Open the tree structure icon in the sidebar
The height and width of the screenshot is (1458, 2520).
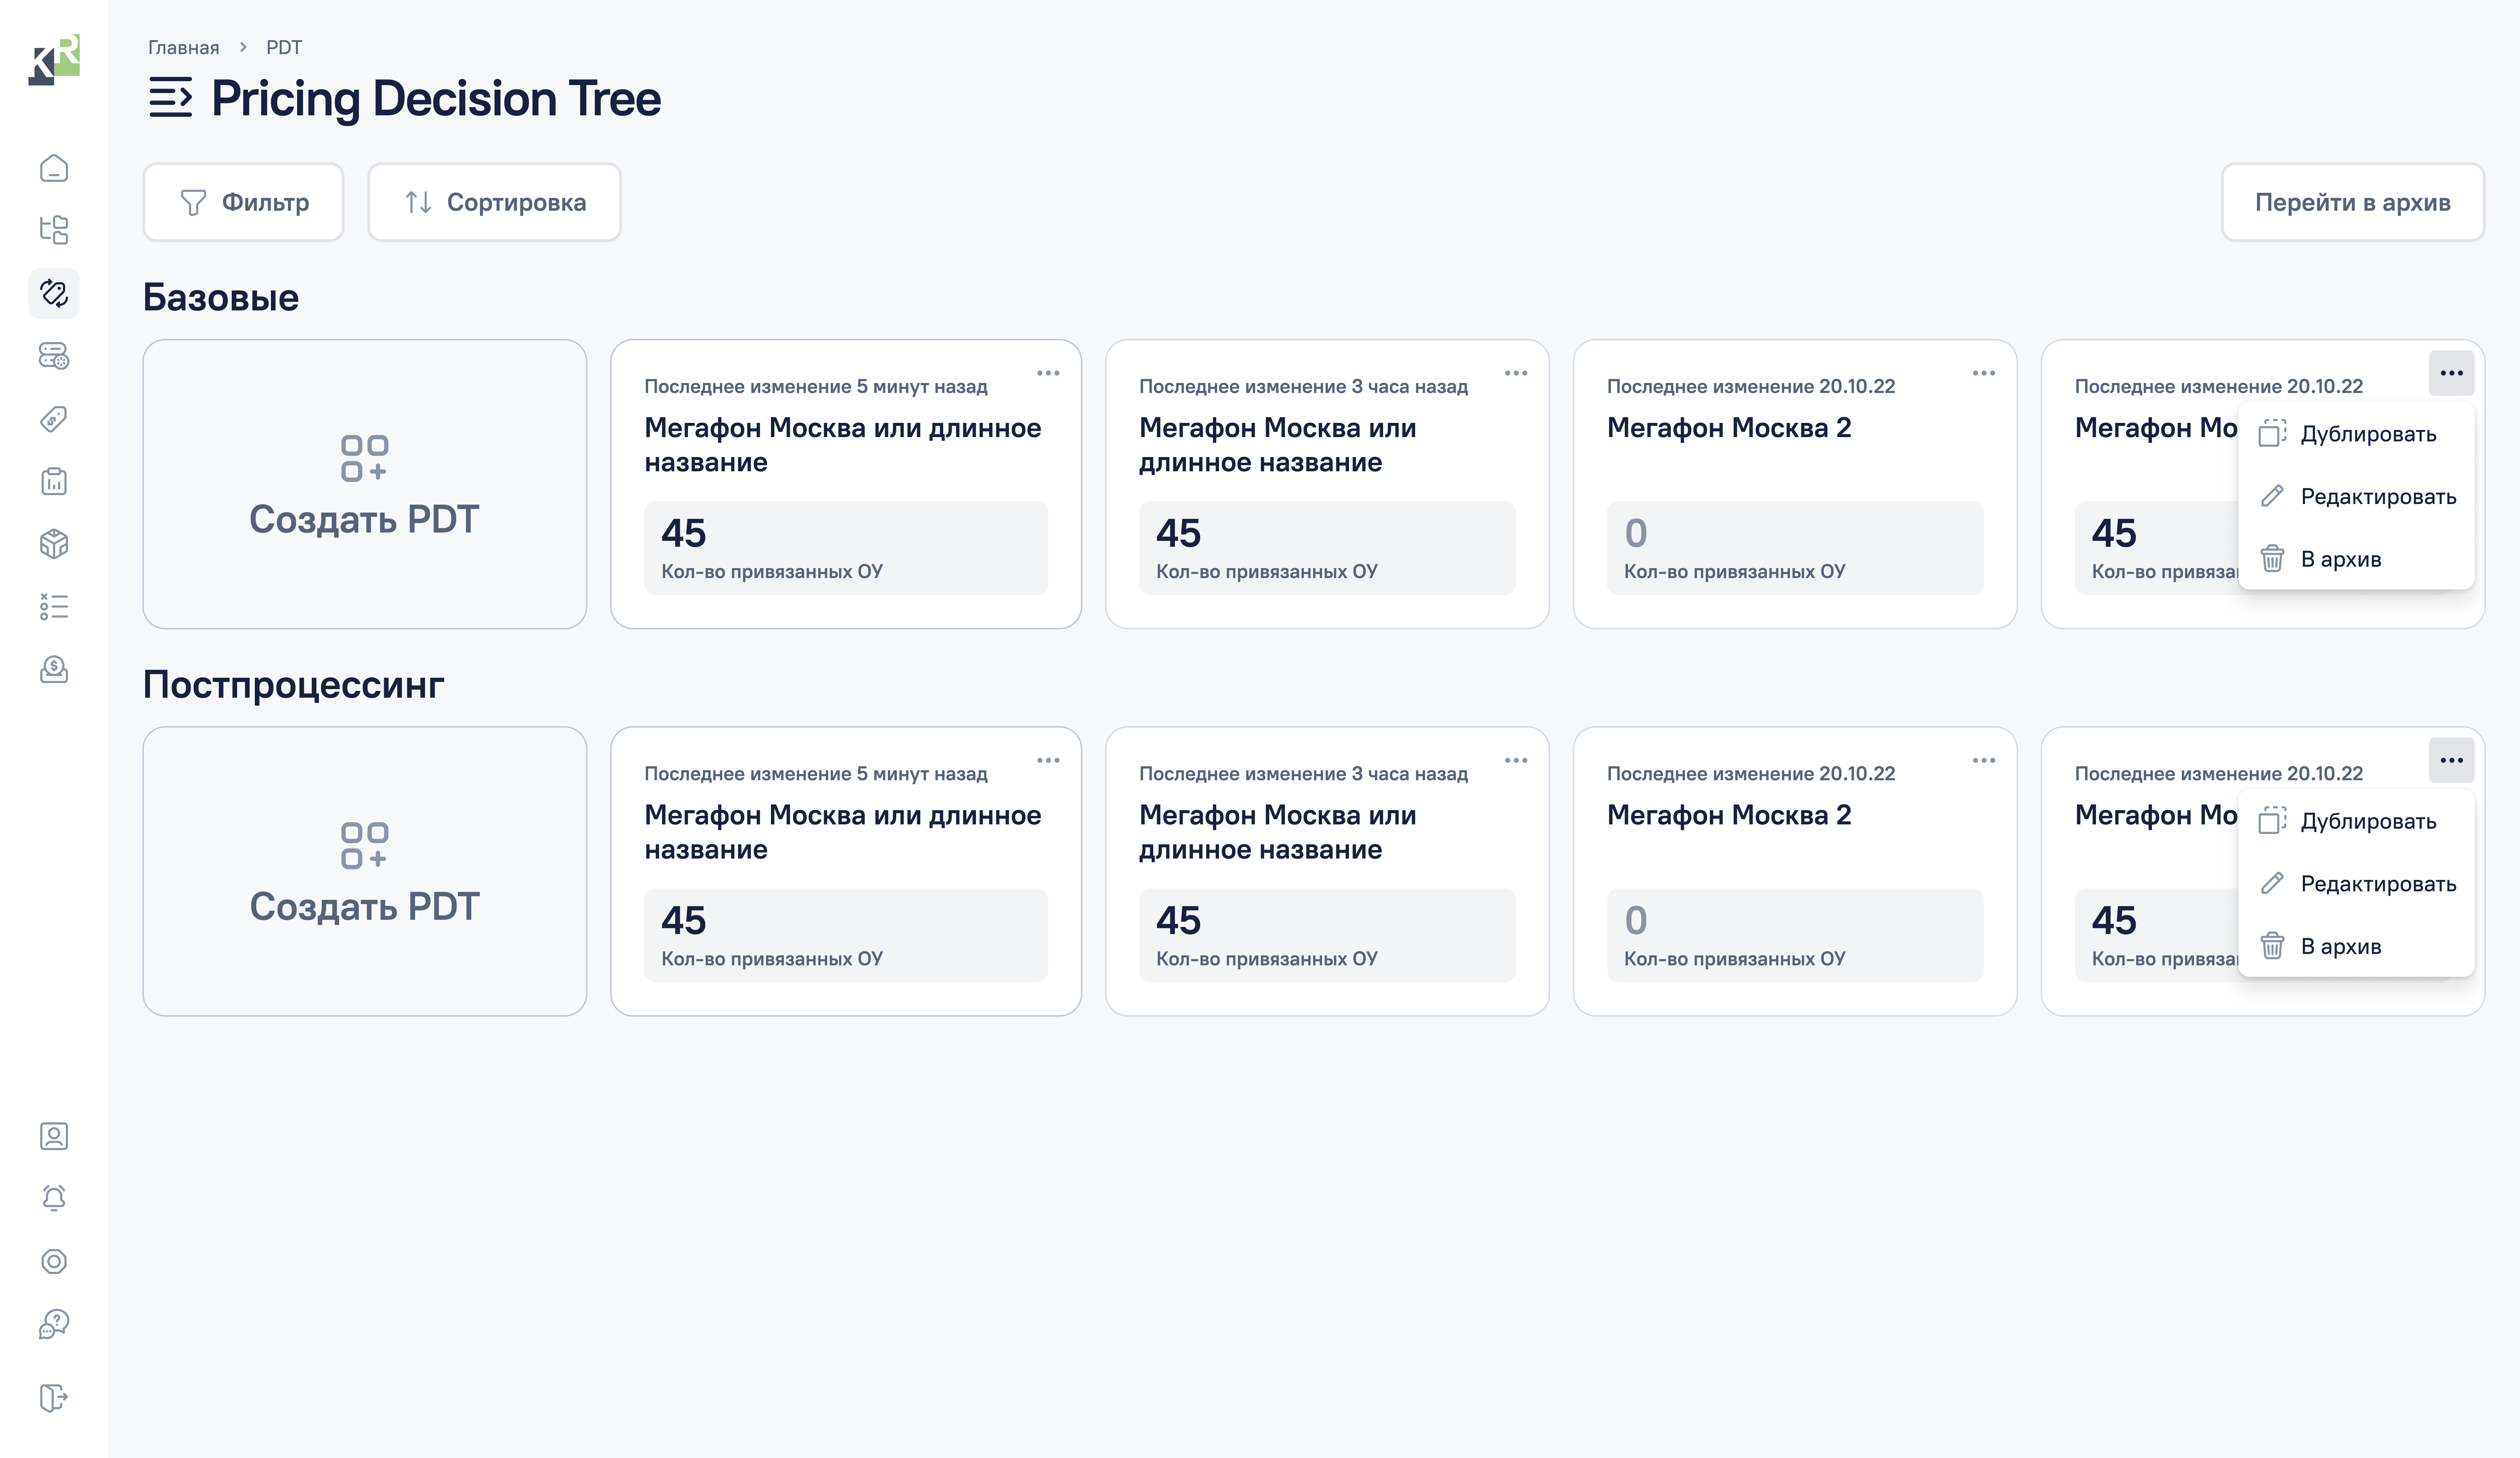(x=54, y=230)
